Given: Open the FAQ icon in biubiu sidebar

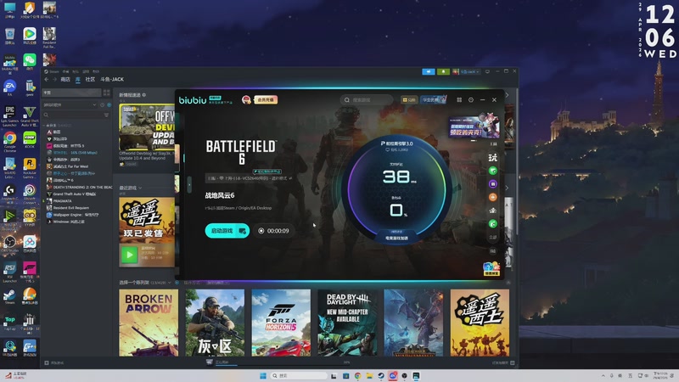Looking at the screenshot, I should point(493,250).
